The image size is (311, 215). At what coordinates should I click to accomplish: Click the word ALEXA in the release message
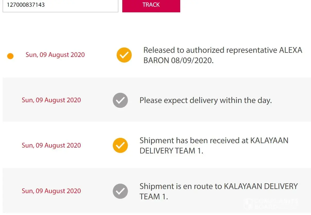[291, 50]
